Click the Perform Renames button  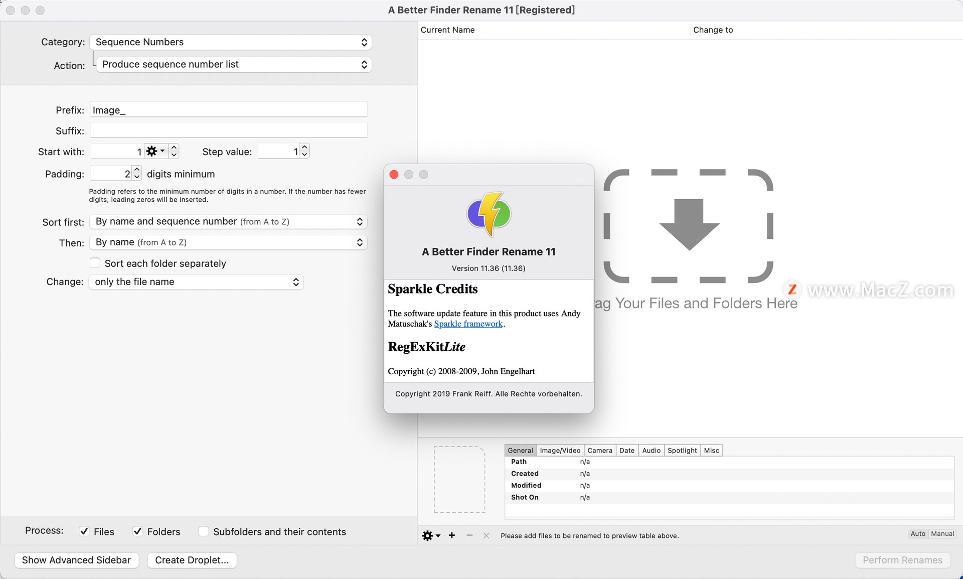pos(902,560)
